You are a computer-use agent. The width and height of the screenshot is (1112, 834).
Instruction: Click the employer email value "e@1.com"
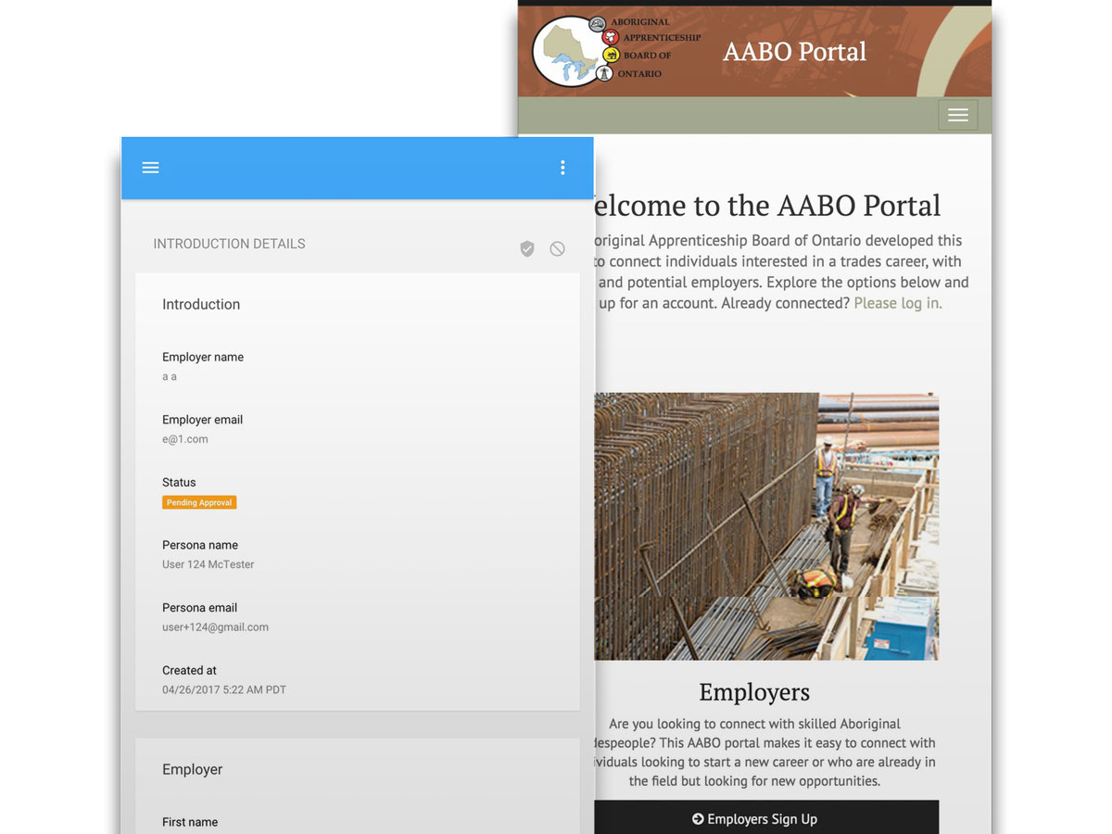185,439
